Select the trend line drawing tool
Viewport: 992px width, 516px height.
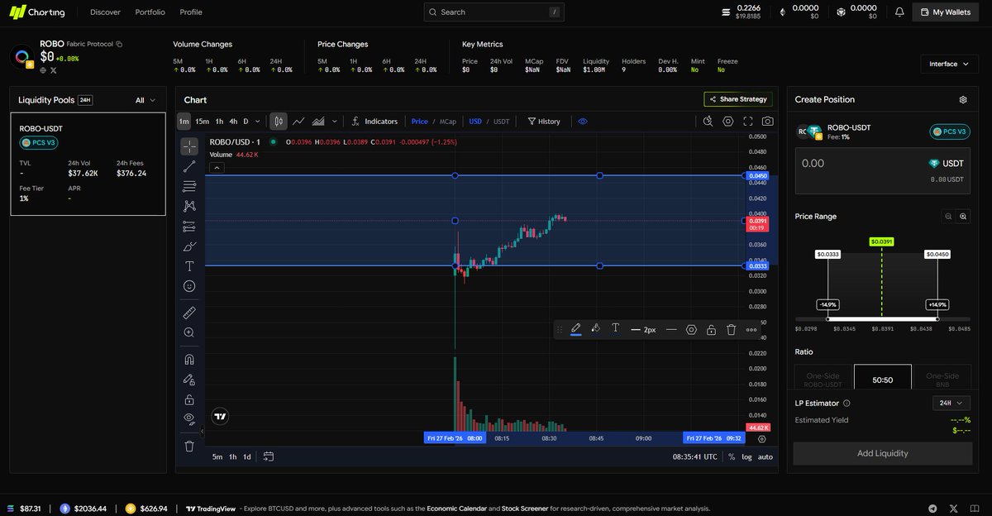click(189, 166)
